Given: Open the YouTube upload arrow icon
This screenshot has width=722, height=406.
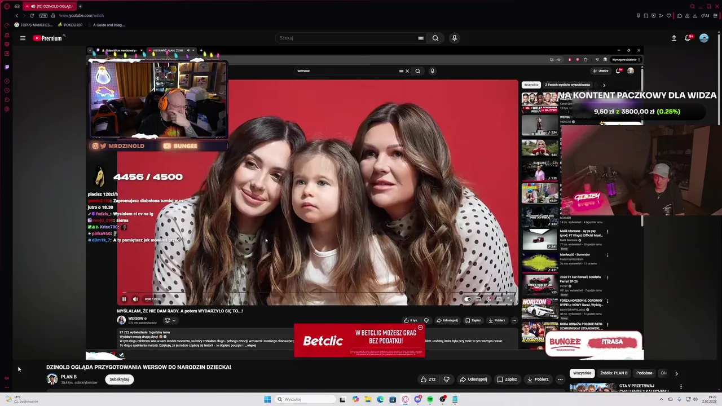Looking at the screenshot, I should coord(673,38).
